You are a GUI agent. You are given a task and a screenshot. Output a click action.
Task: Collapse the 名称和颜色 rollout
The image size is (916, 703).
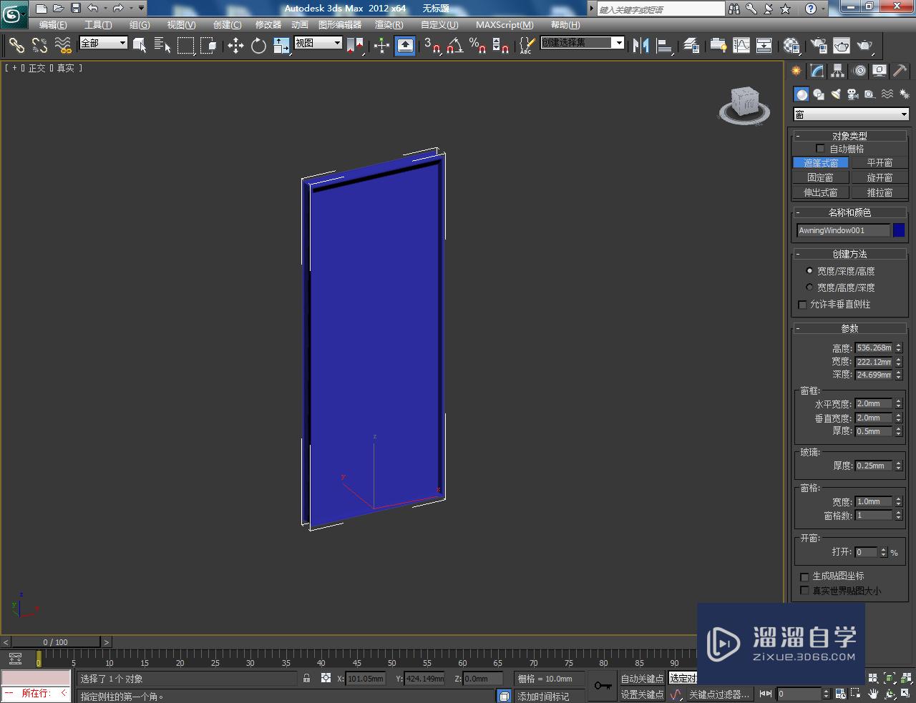click(x=850, y=212)
